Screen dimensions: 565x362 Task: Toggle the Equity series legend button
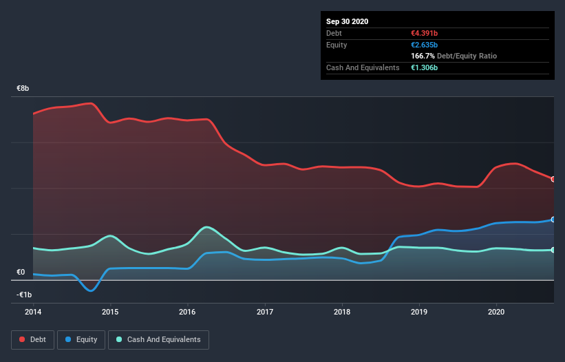point(81,340)
